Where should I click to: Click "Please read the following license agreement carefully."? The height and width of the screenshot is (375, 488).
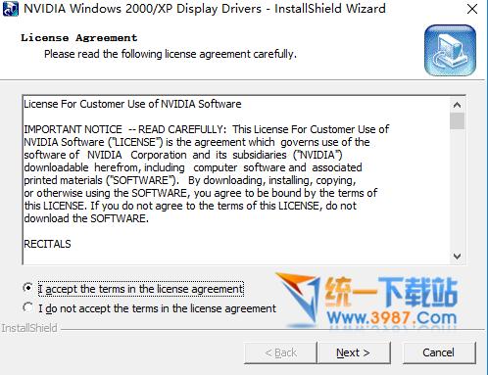[171, 54]
